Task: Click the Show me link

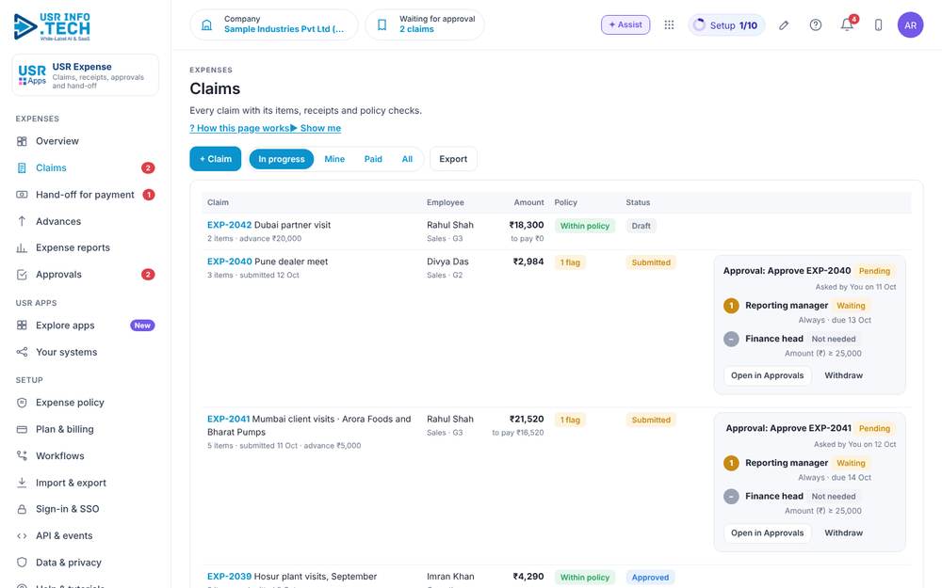Action: [x=316, y=128]
